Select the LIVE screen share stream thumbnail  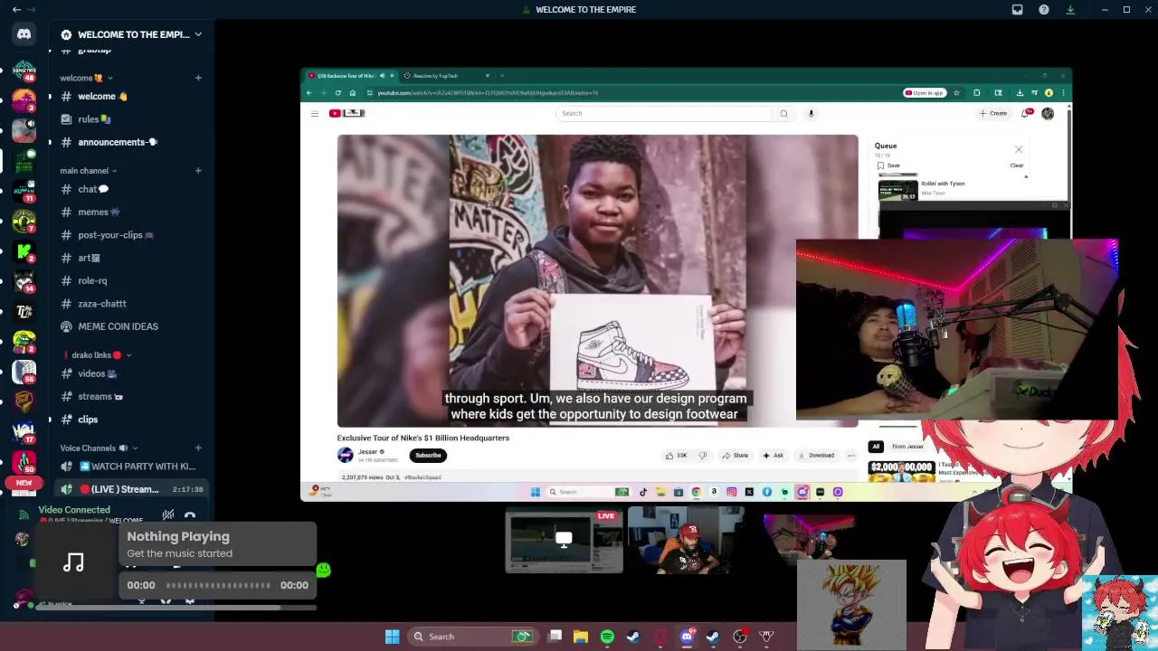tap(564, 541)
